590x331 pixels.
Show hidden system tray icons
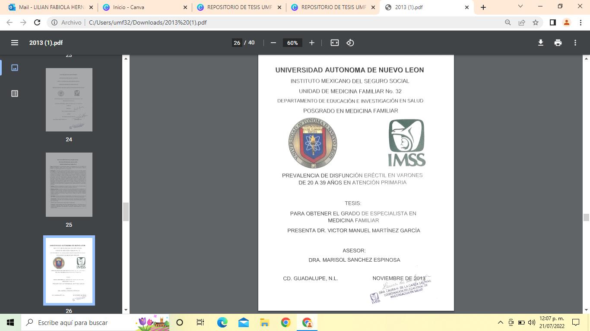(x=501, y=322)
